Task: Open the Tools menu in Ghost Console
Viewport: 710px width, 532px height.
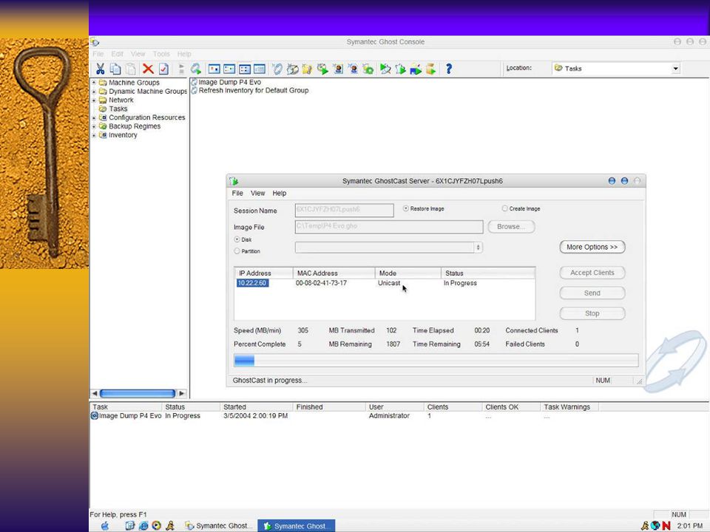Action: [161, 54]
